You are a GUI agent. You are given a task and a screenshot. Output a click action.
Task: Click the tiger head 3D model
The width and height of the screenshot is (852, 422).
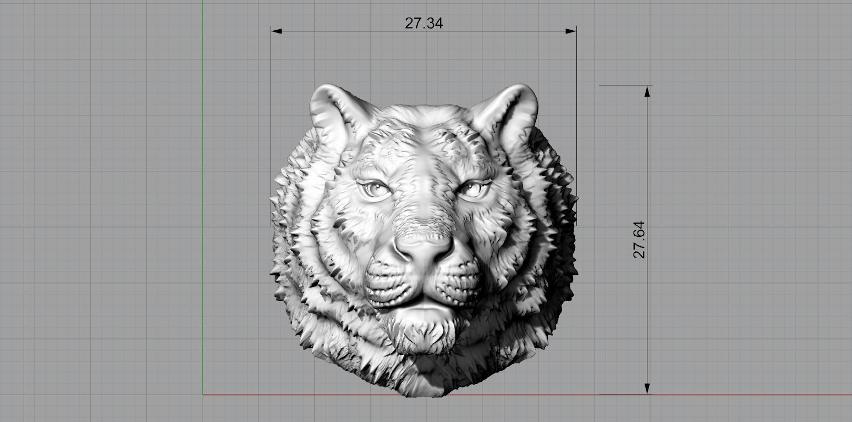tap(424, 240)
